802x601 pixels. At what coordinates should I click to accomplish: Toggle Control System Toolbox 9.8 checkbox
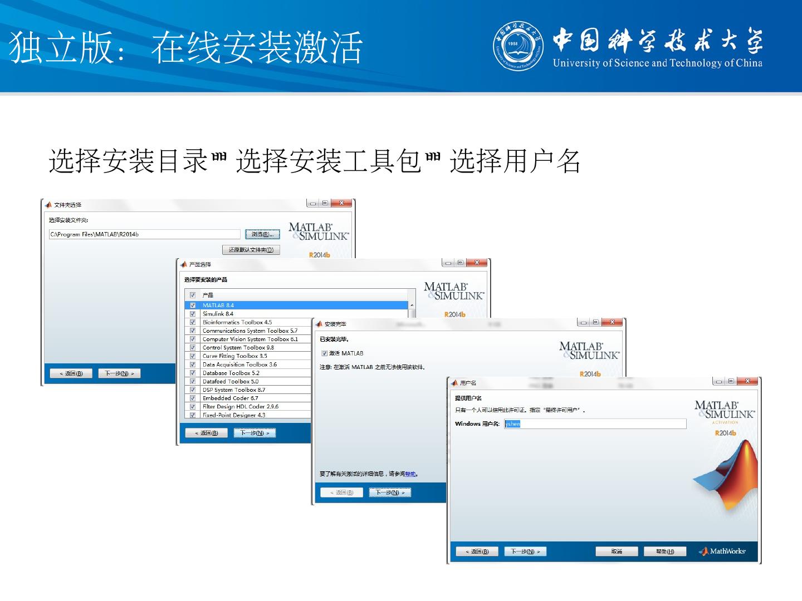point(193,347)
